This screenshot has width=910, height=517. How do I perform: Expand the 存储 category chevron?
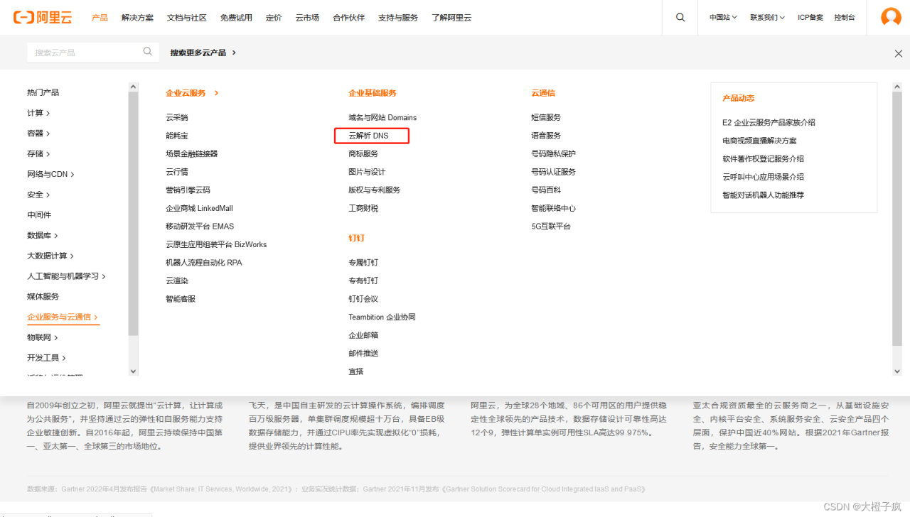tap(48, 153)
